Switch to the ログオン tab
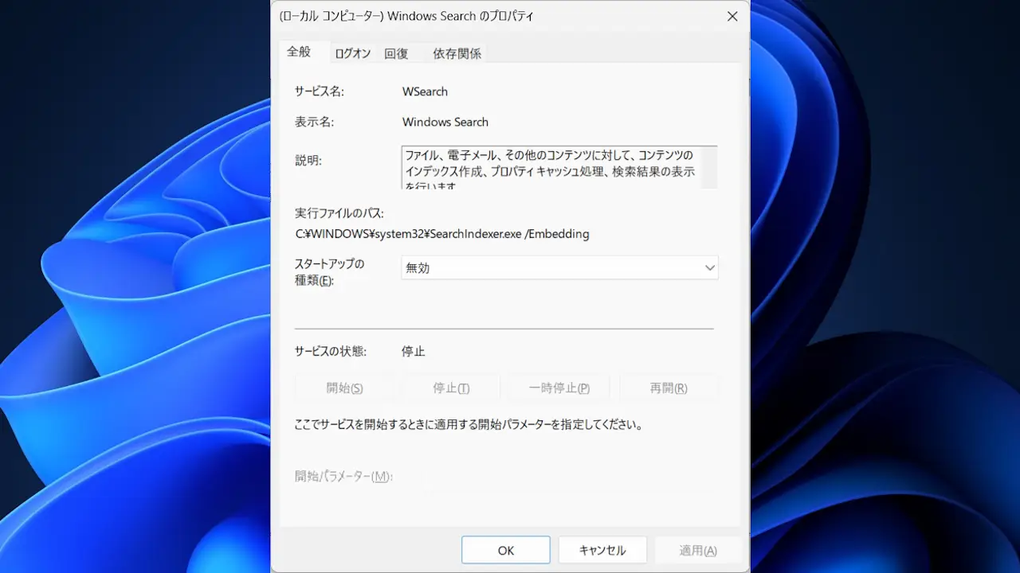This screenshot has width=1020, height=573. [352, 53]
